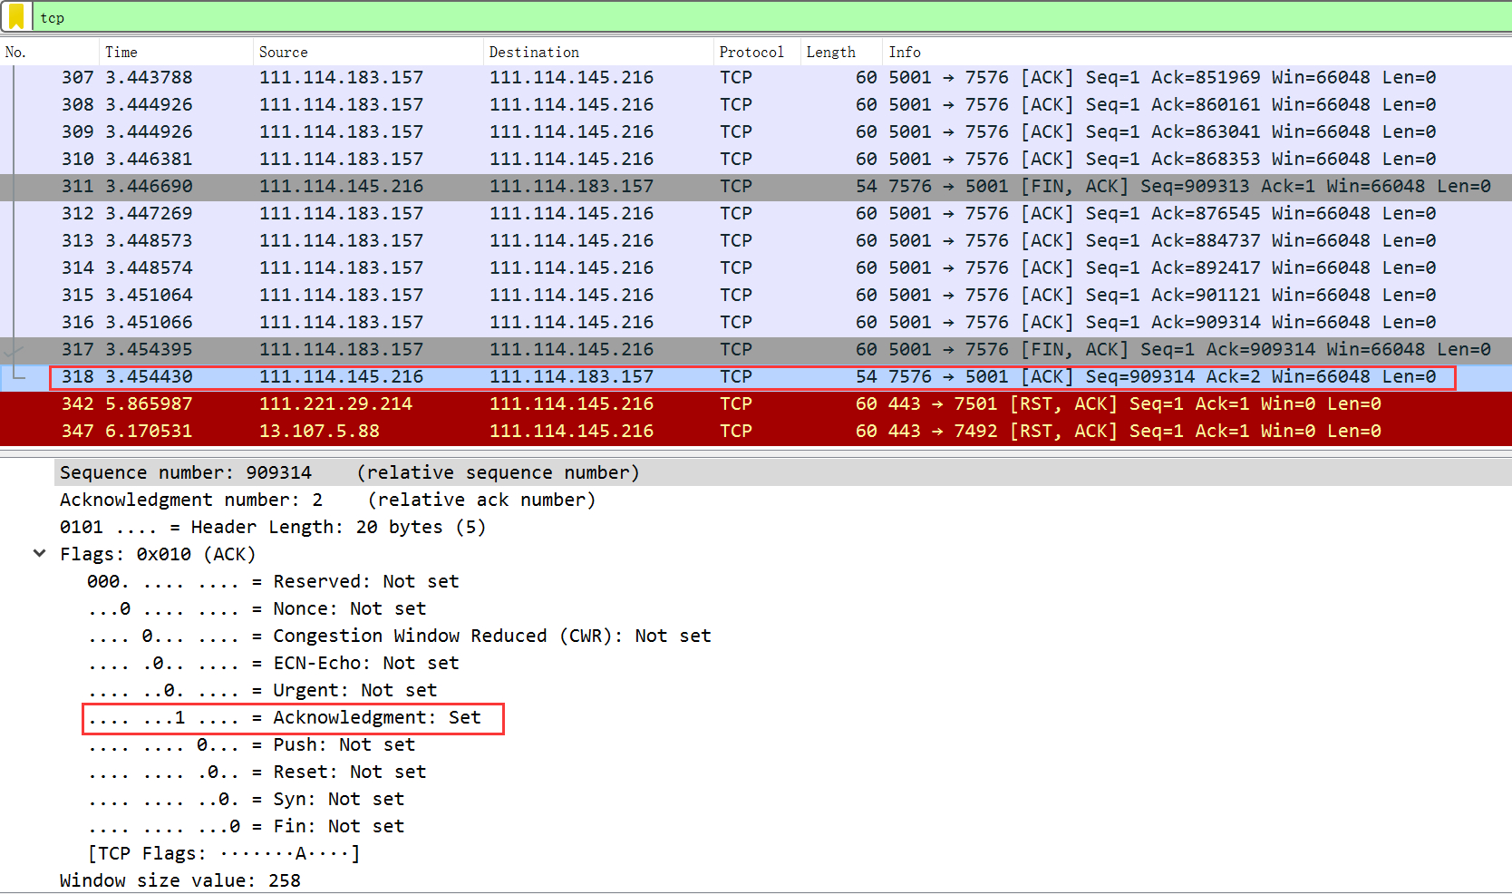1512x894 pixels.
Task: Select packet 317 FIN, ACK row
Action: tap(725, 350)
